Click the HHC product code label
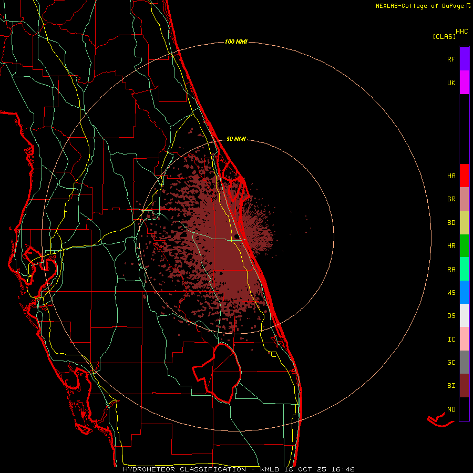Image resolution: width=473 pixels, height=473 pixels. pyautogui.click(x=462, y=32)
